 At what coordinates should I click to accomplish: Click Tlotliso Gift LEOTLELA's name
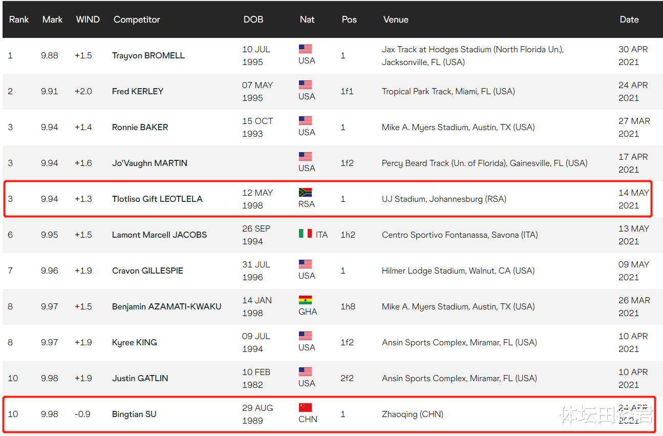click(x=157, y=199)
